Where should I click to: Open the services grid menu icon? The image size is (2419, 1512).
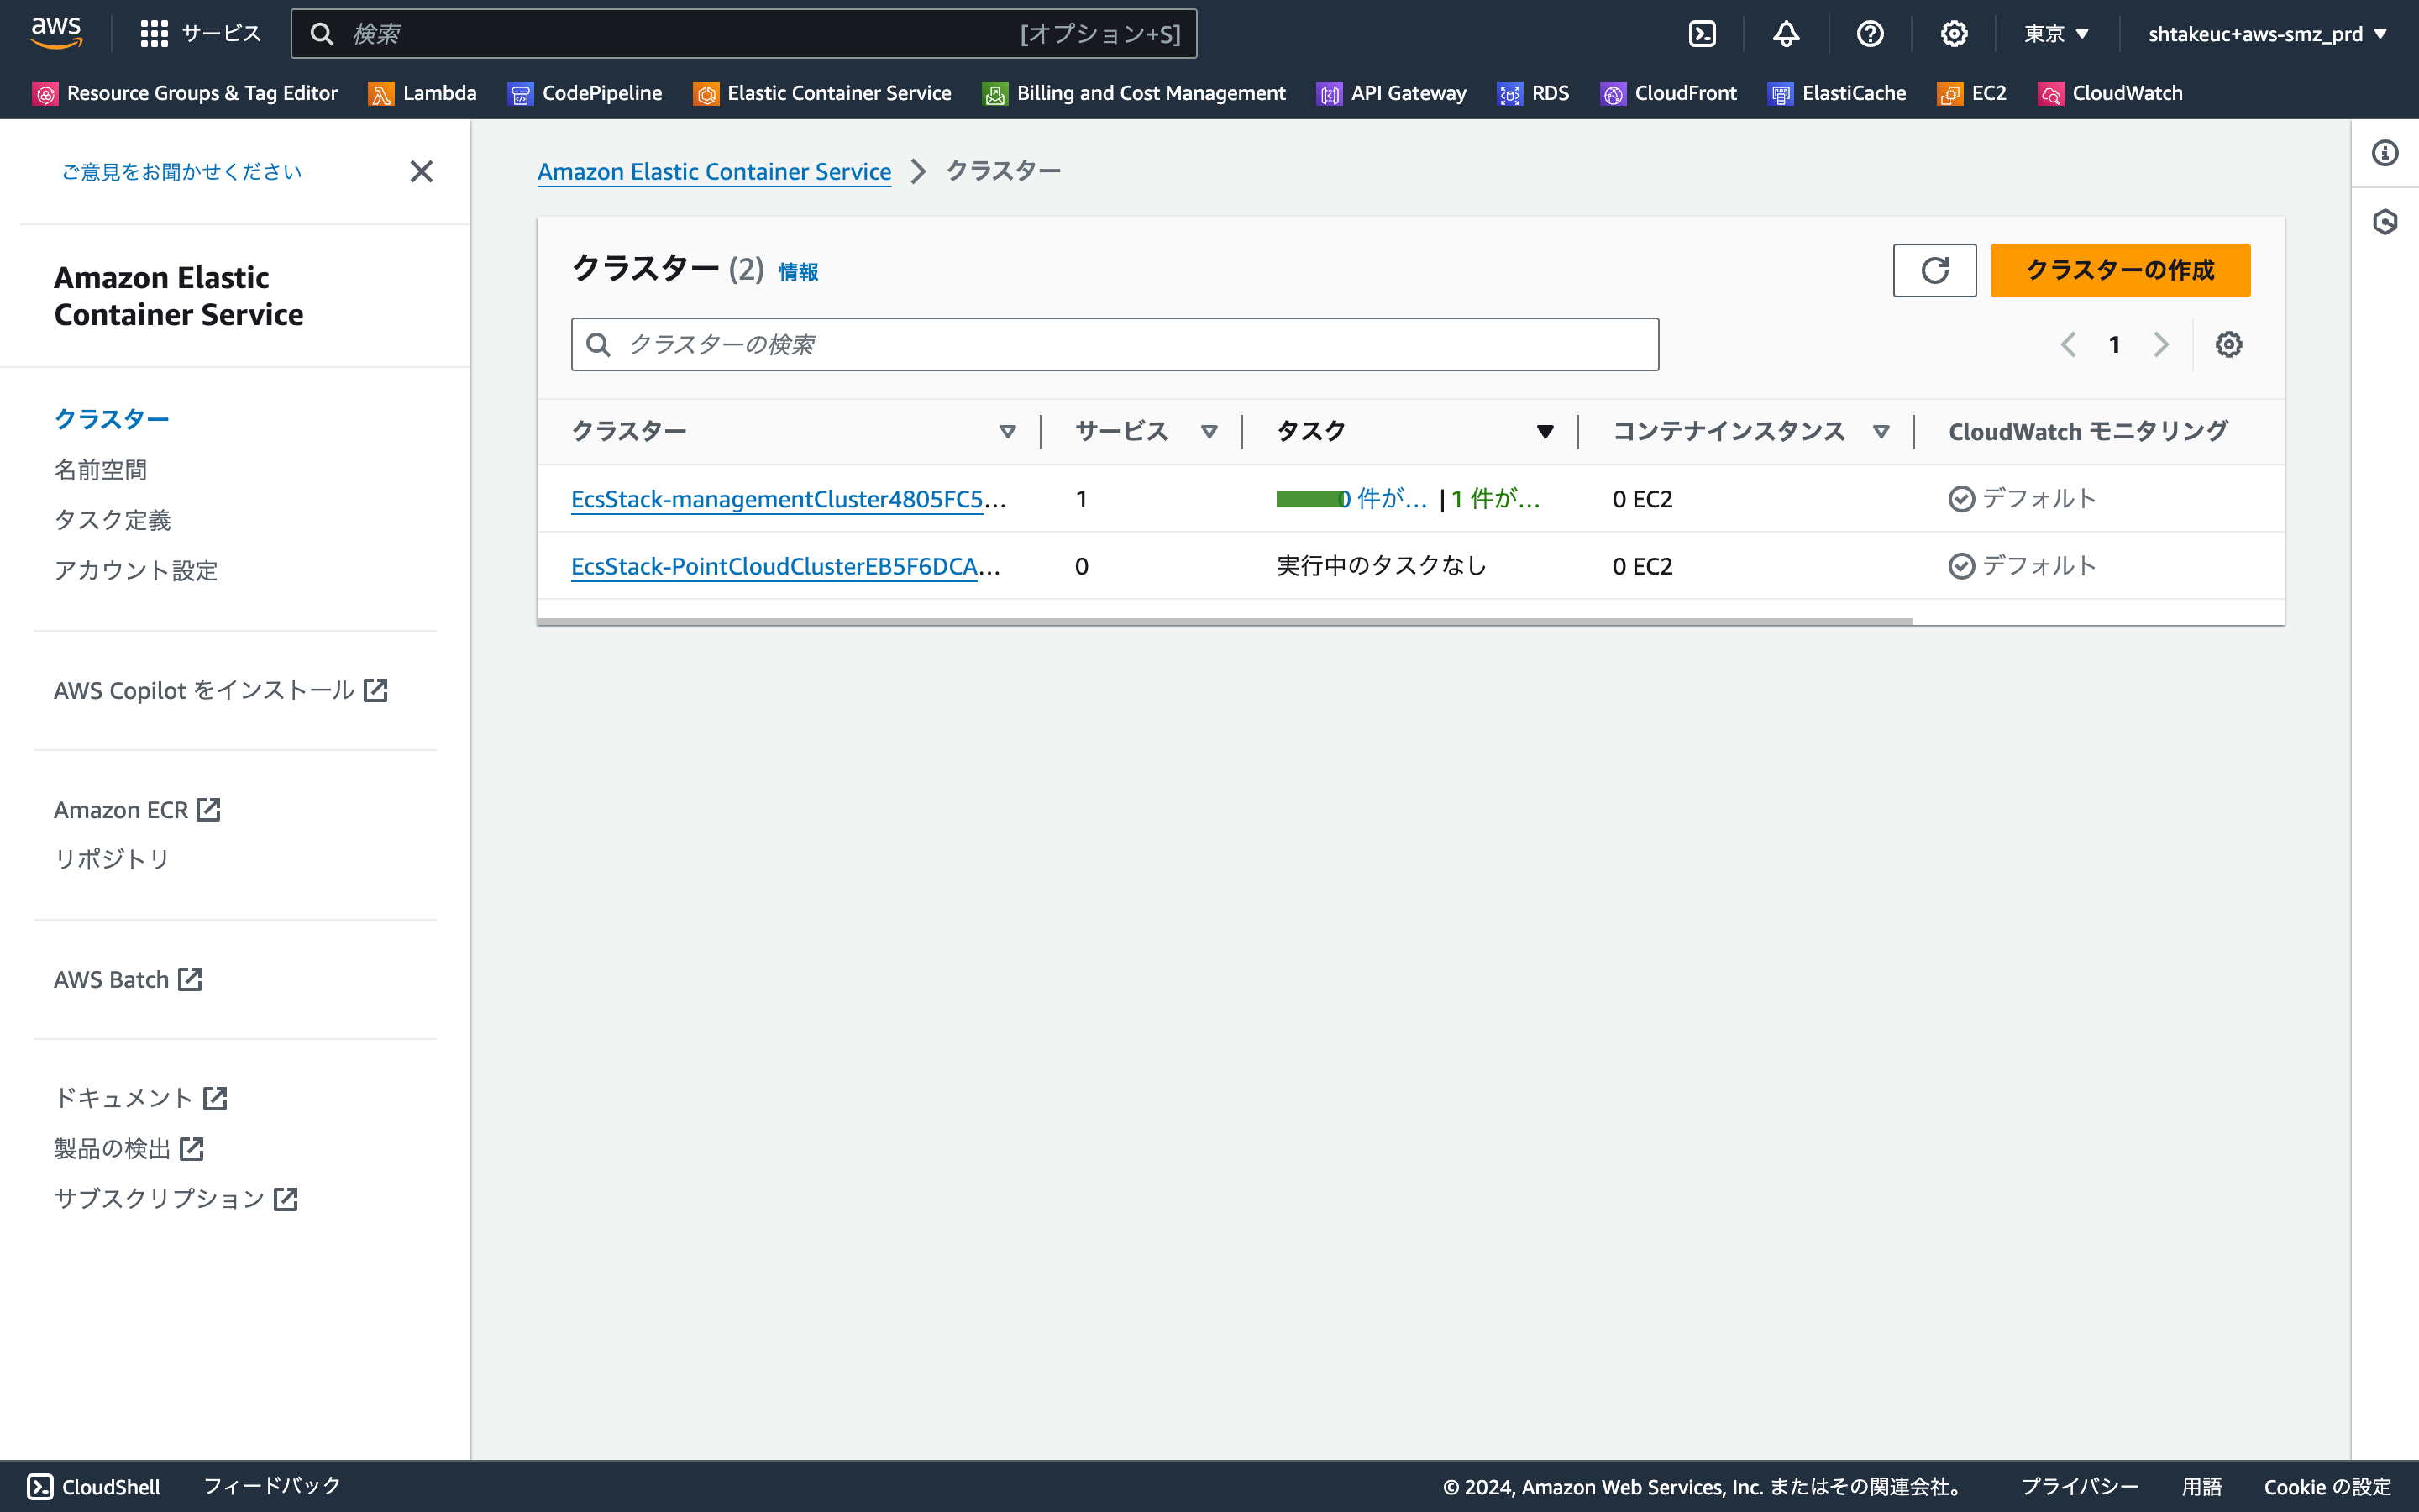(154, 34)
